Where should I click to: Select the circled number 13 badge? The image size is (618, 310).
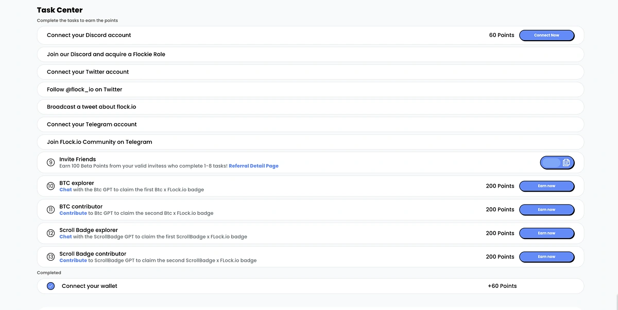click(x=50, y=257)
